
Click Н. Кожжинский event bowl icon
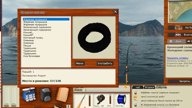point(135,105)
